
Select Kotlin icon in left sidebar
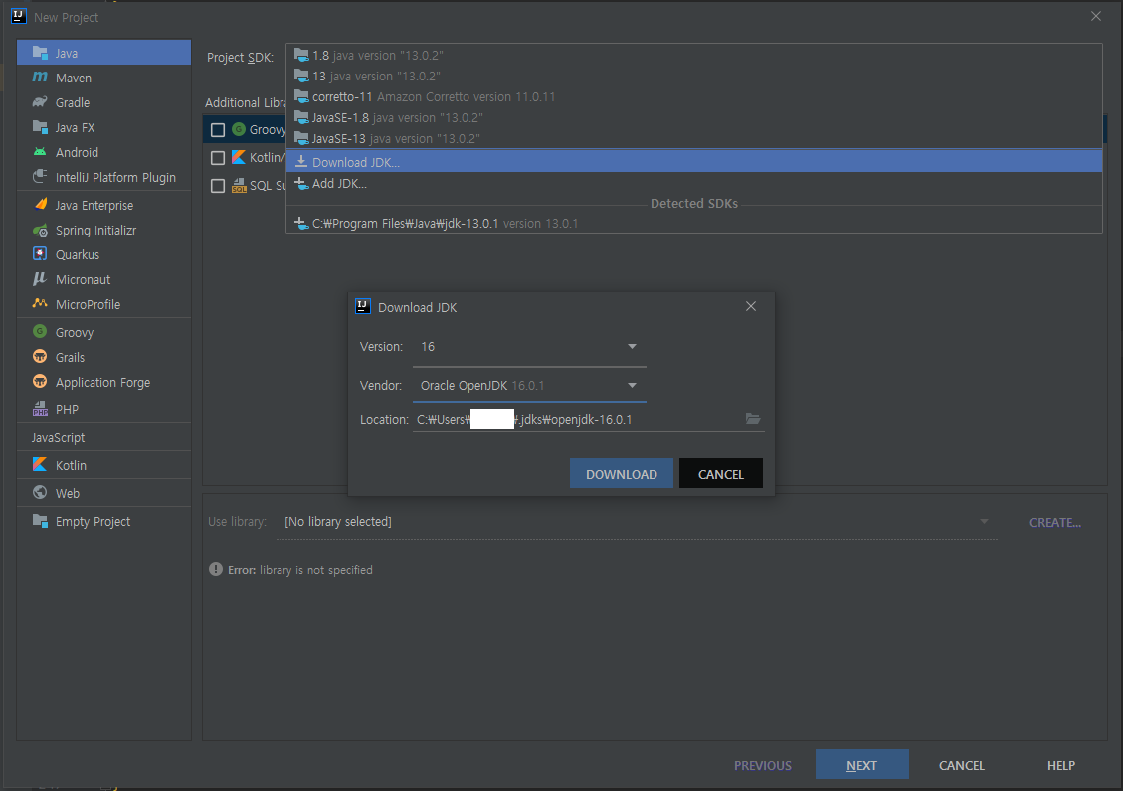[40, 465]
